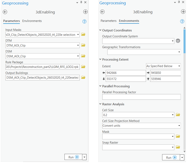Open the DSM layer dropdown
Image resolution: width=187 pixels, height=163 pixels.
78,56
